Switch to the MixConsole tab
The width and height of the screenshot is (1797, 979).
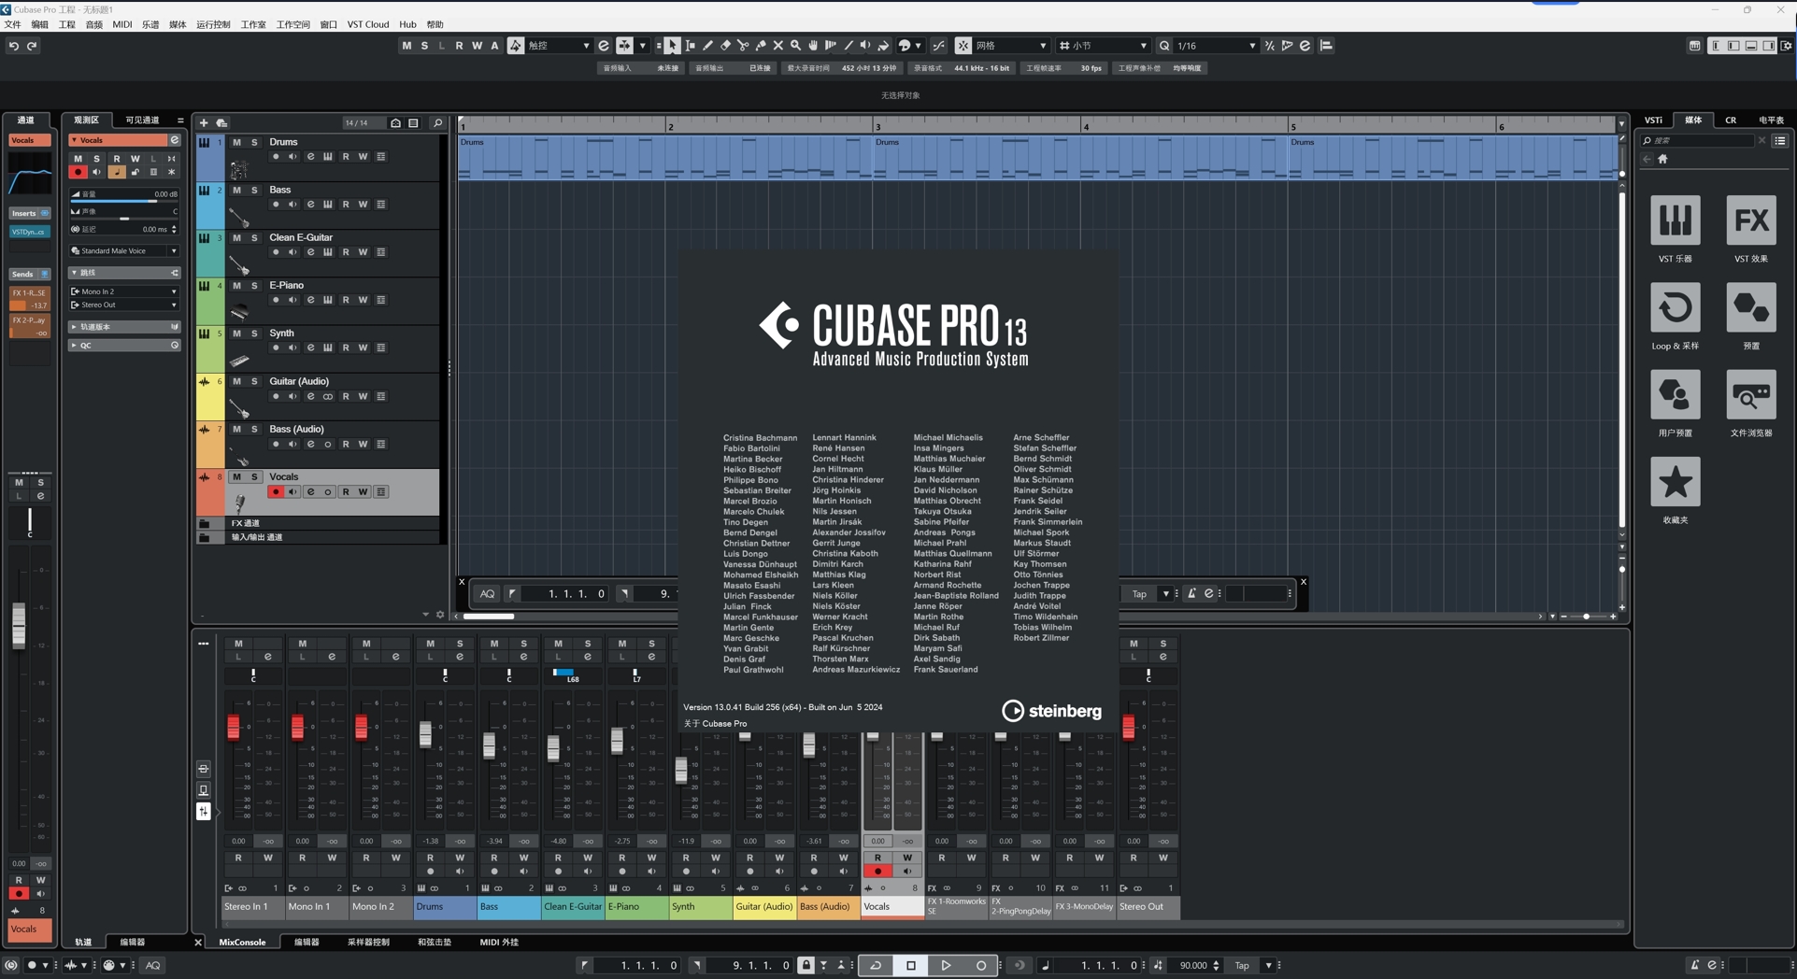pos(242,942)
